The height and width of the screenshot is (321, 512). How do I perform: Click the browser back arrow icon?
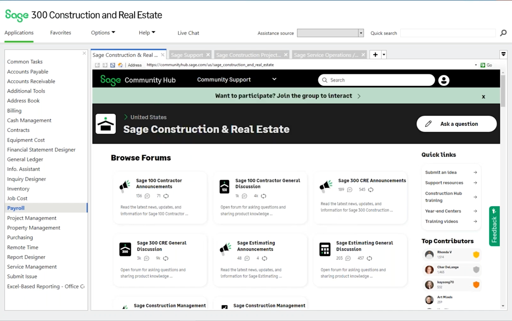pos(97,65)
